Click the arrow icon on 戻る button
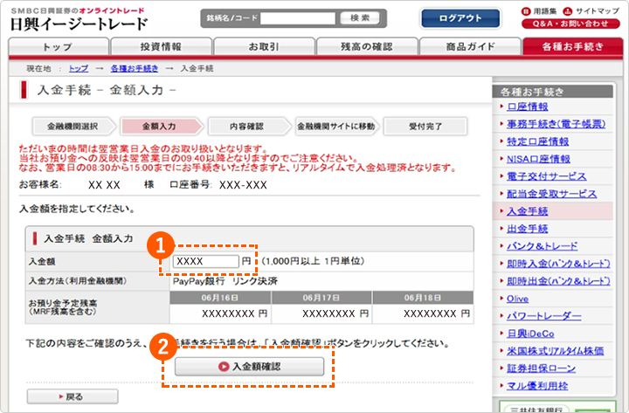Screen dimensions: 629x413 click(61, 396)
